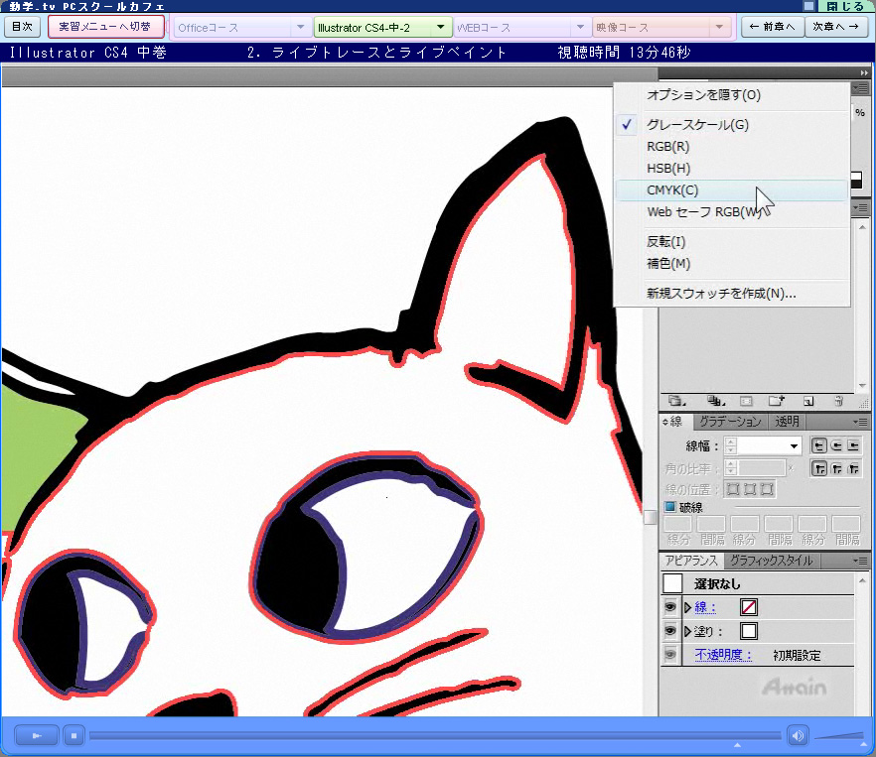876x757 pixels.
Task: Switch to the グラデーション tab
Action: [x=730, y=422]
